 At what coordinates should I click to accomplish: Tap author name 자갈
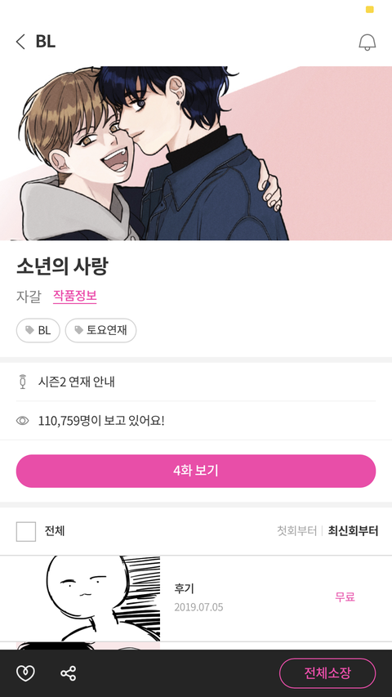[x=29, y=297]
